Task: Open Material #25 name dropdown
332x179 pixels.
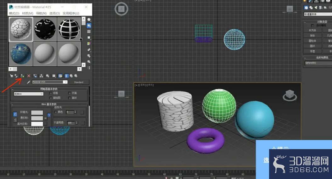Action: (x=65, y=82)
